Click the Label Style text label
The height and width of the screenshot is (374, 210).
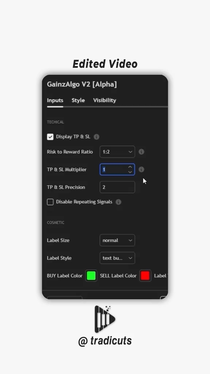(59, 258)
